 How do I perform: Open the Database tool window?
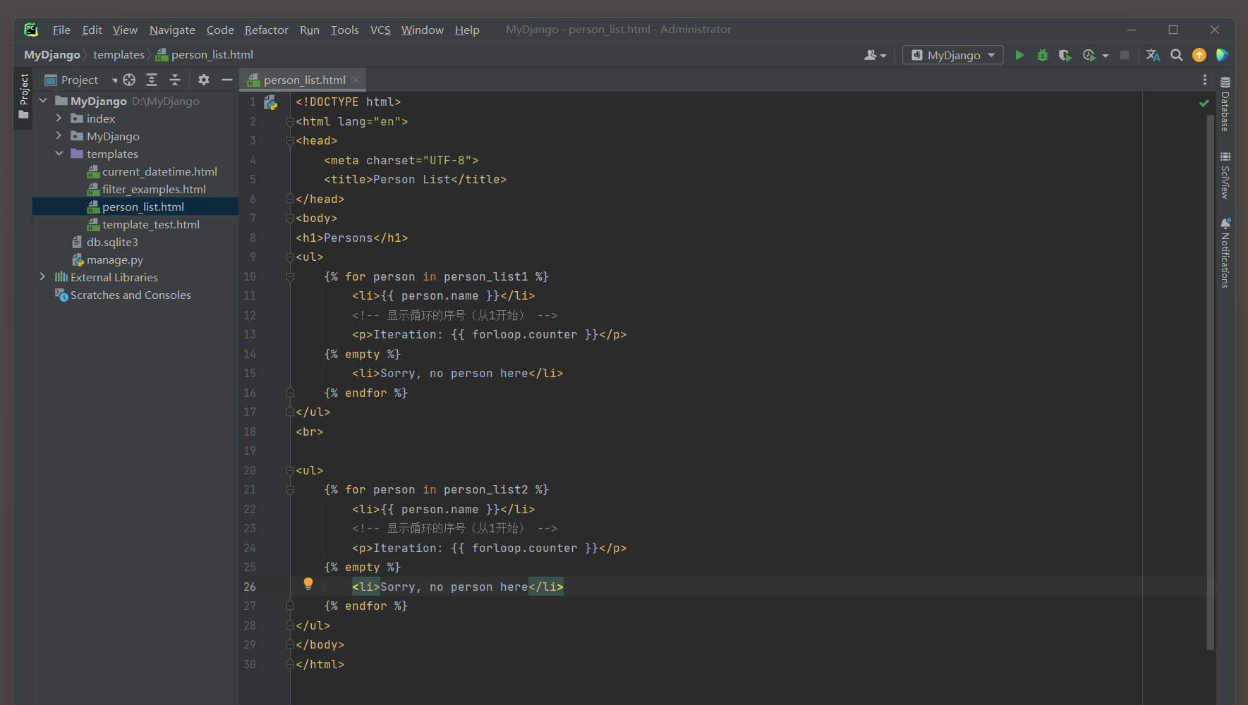(1225, 104)
